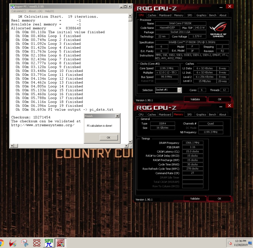Switch to Memory tab in upper CPU-Z

pos(179,15)
